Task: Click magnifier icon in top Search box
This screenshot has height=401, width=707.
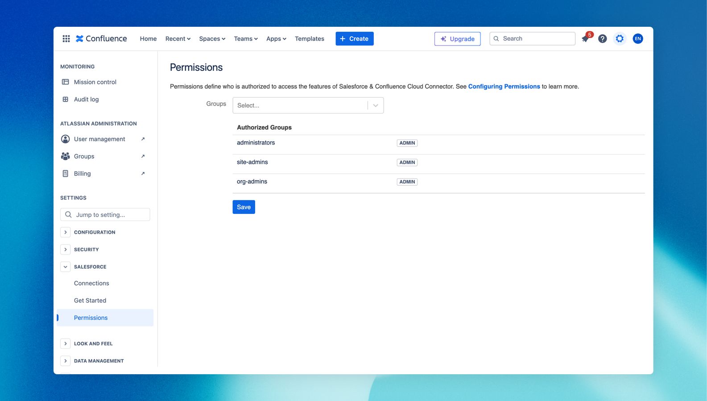Action: click(x=496, y=39)
